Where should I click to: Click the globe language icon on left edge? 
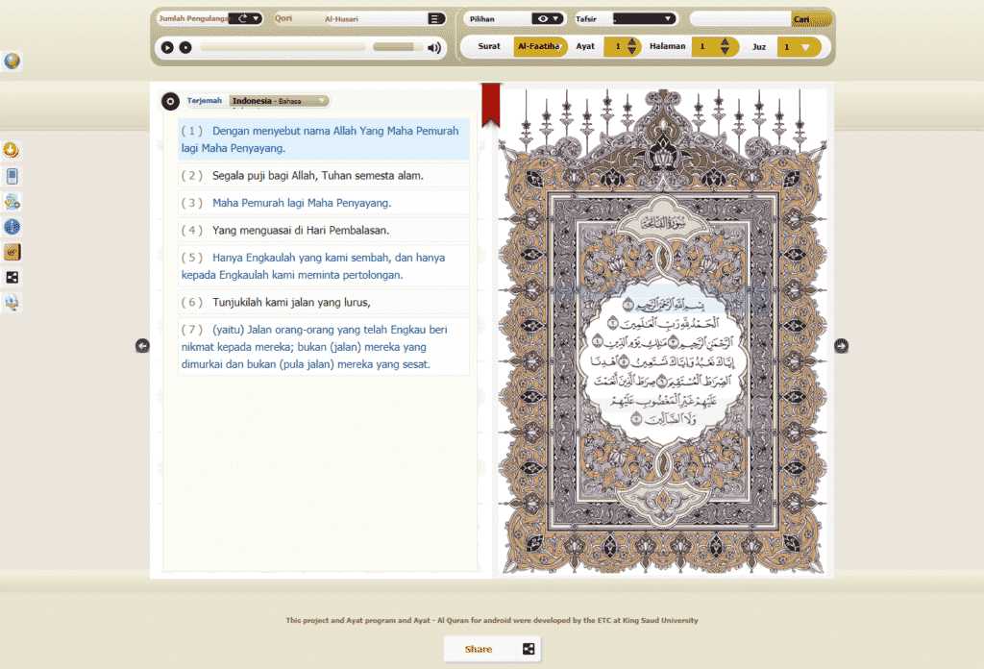tap(12, 61)
